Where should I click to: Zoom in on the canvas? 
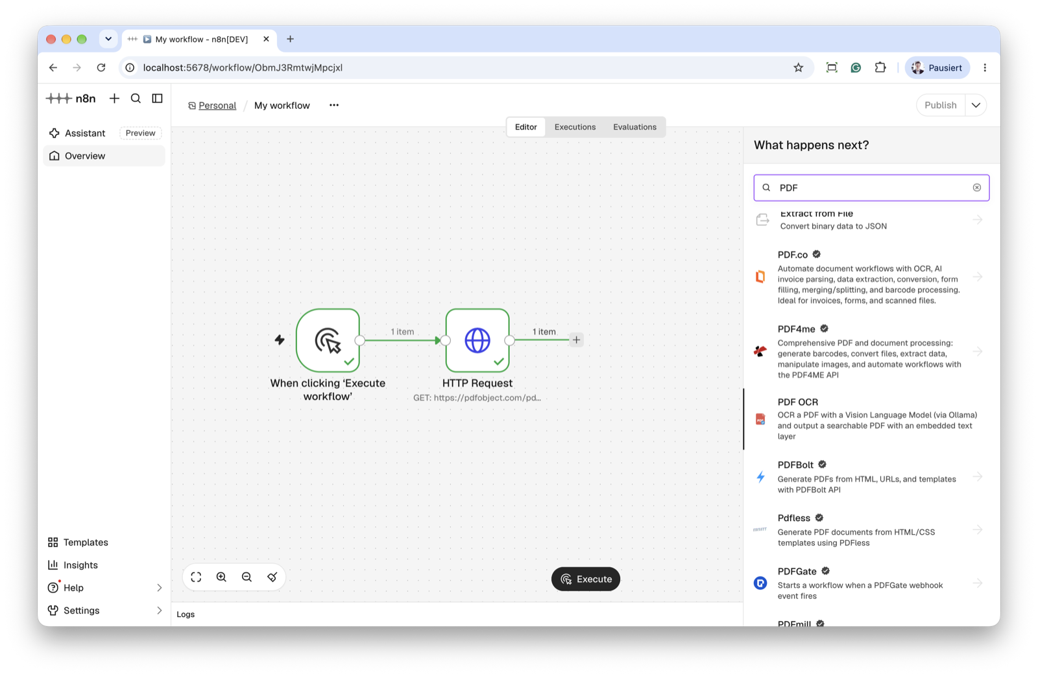point(221,577)
